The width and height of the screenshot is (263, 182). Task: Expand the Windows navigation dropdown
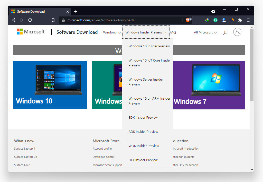112,32
